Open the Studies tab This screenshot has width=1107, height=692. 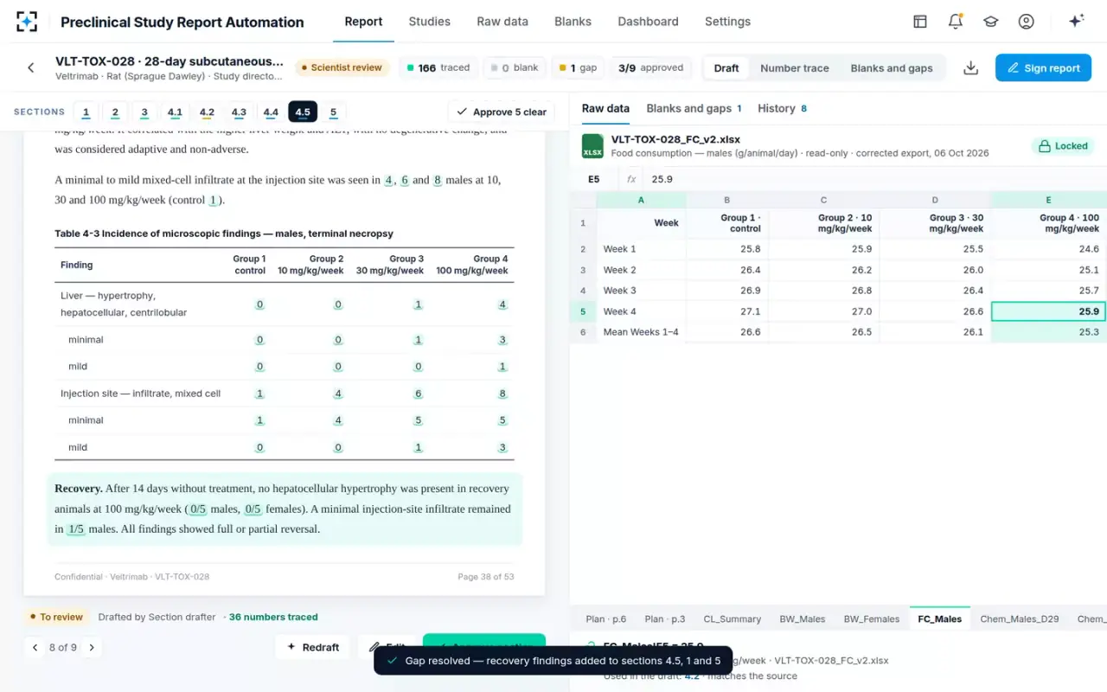coord(429,22)
